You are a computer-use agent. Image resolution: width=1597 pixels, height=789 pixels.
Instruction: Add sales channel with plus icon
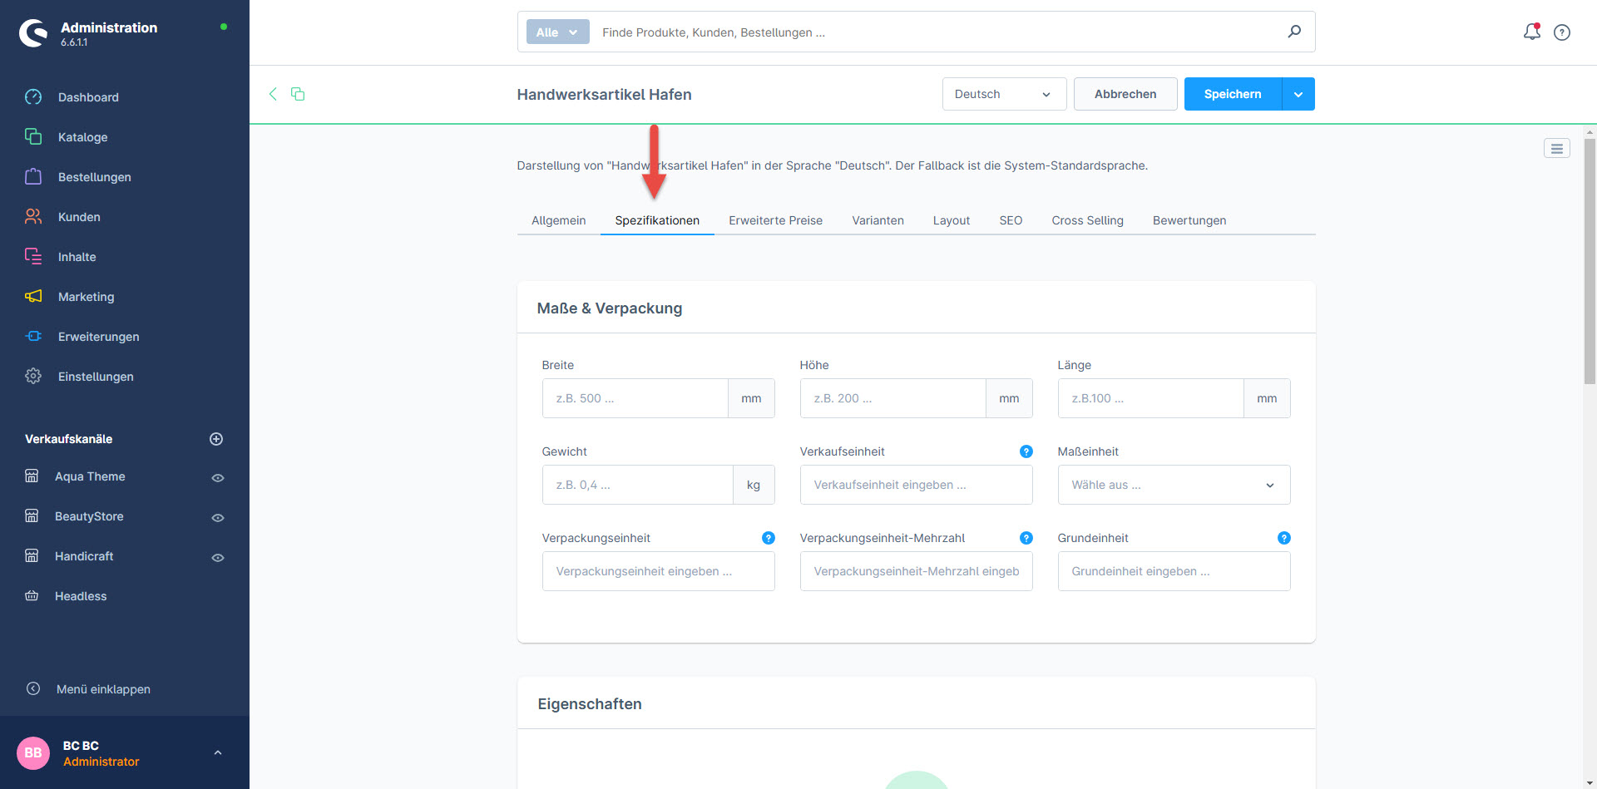coord(216,439)
